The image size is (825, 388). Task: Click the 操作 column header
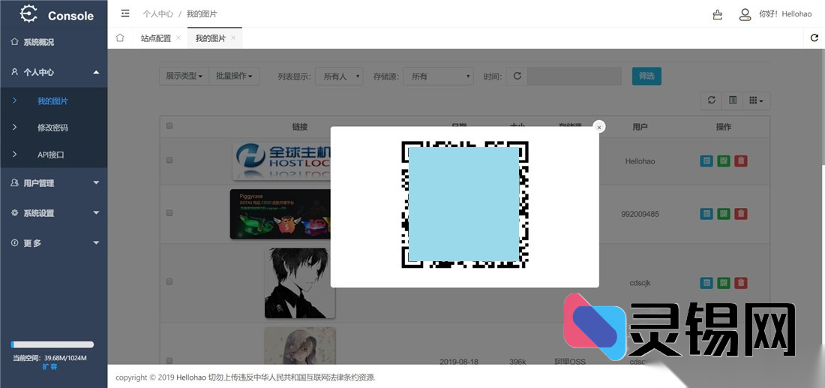point(724,127)
